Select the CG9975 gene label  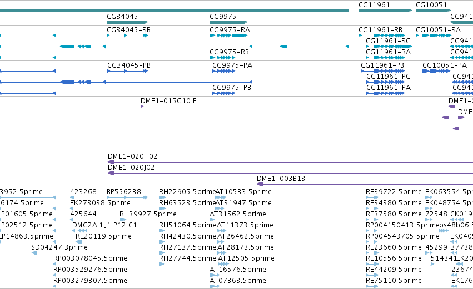(x=223, y=17)
